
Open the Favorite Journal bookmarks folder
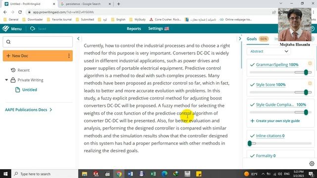click(x=59, y=20)
